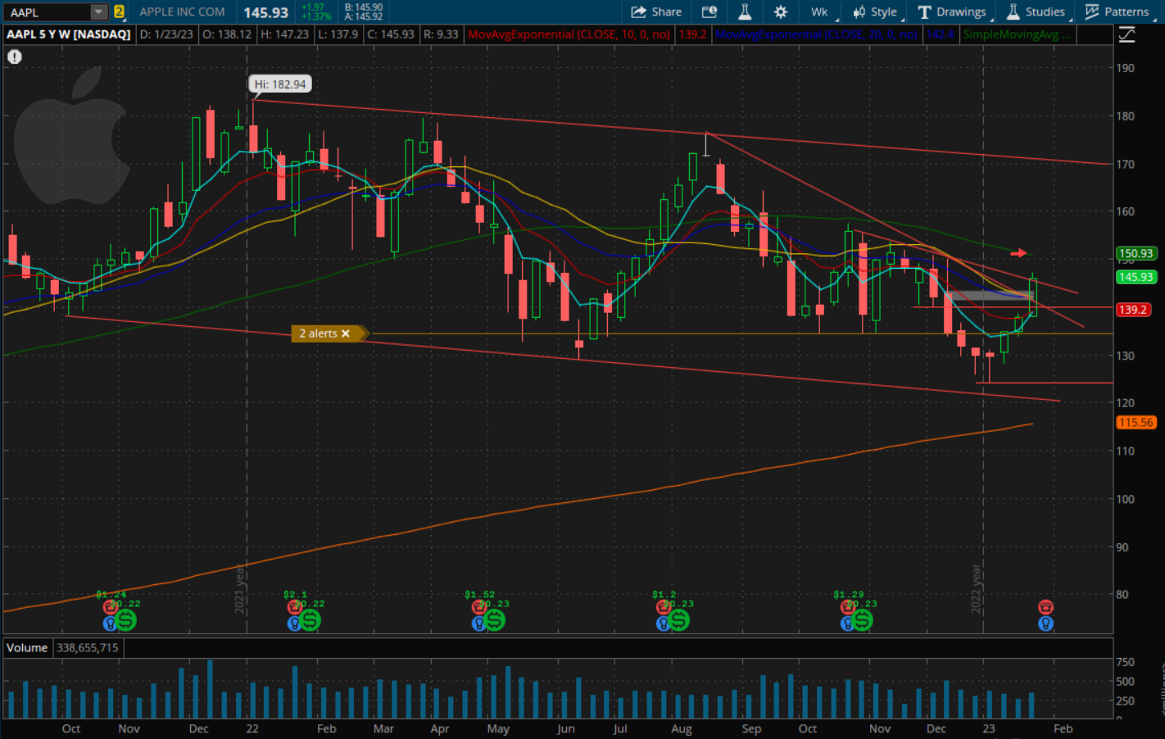
Task: Click the red earnings phone icon near Feb 2023
Action: (1045, 607)
